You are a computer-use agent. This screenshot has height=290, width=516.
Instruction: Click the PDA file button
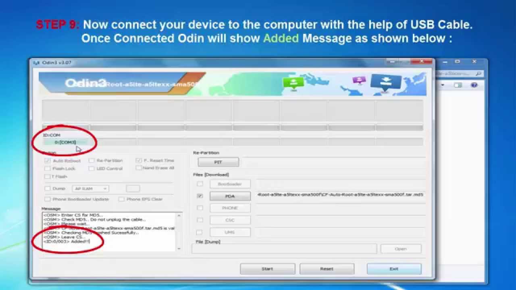point(230,196)
